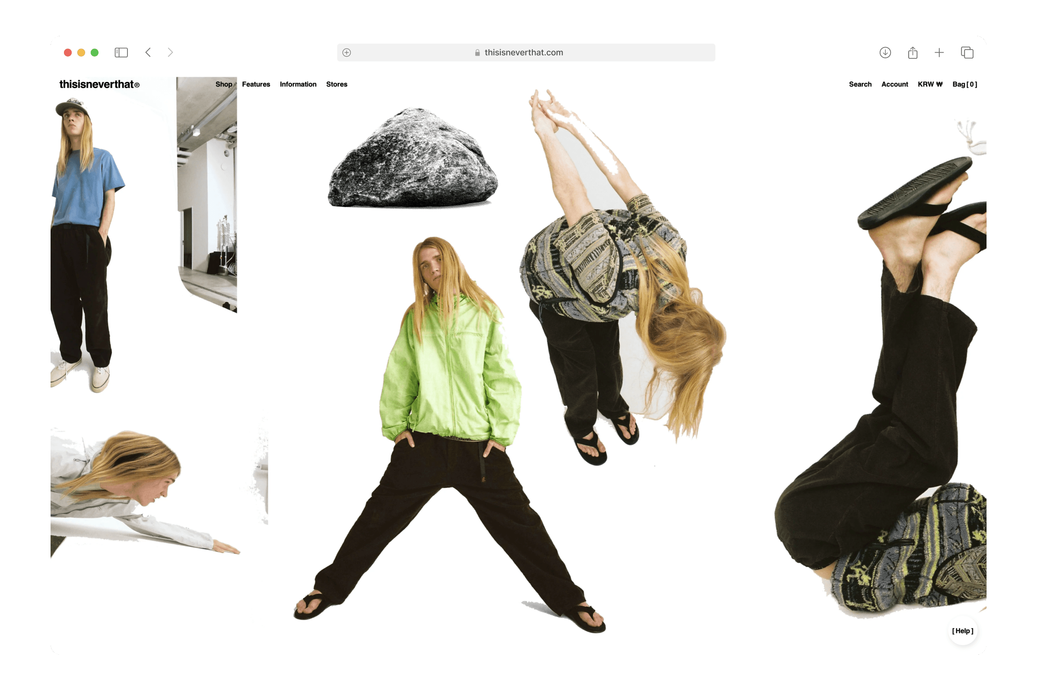Open the Bag [0] cart
Viewport: 1037px width, 691px height.
tap(964, 84)
